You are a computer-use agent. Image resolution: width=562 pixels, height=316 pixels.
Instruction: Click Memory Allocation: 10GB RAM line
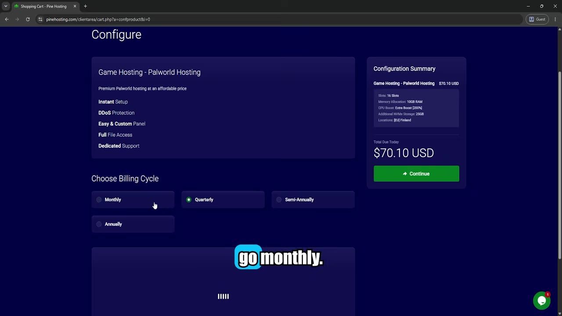pyautogui.click(x=400, y=102)
